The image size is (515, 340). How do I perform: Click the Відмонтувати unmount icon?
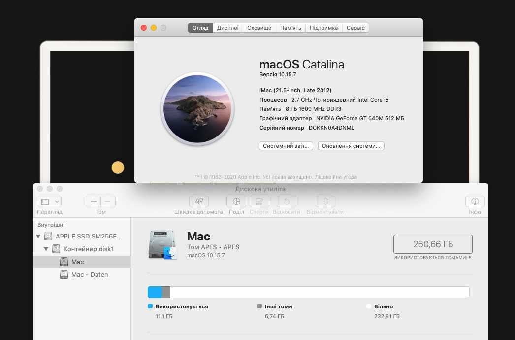325,202
